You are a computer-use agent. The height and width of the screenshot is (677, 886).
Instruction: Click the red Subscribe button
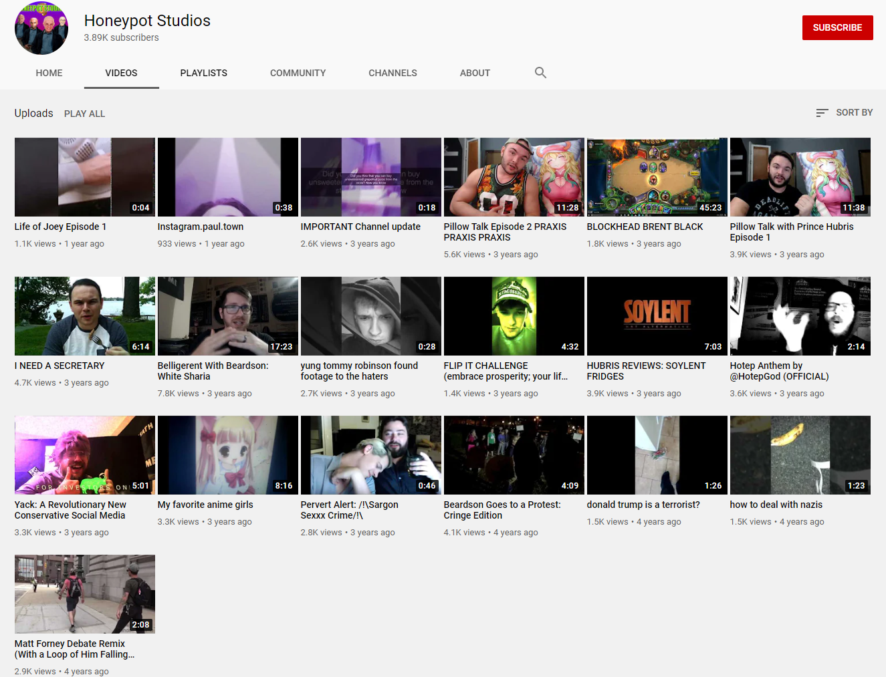coord(837,27)
